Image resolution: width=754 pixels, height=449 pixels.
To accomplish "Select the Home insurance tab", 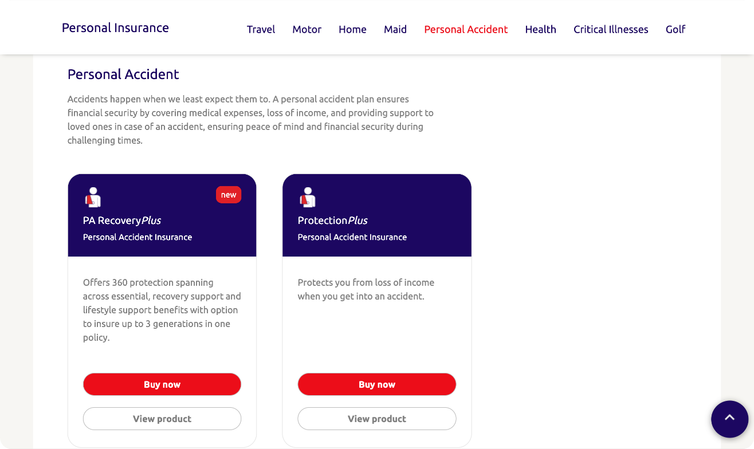I will click(352, 29).
